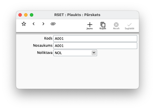Go to previous record arrow

pos(34,24)
